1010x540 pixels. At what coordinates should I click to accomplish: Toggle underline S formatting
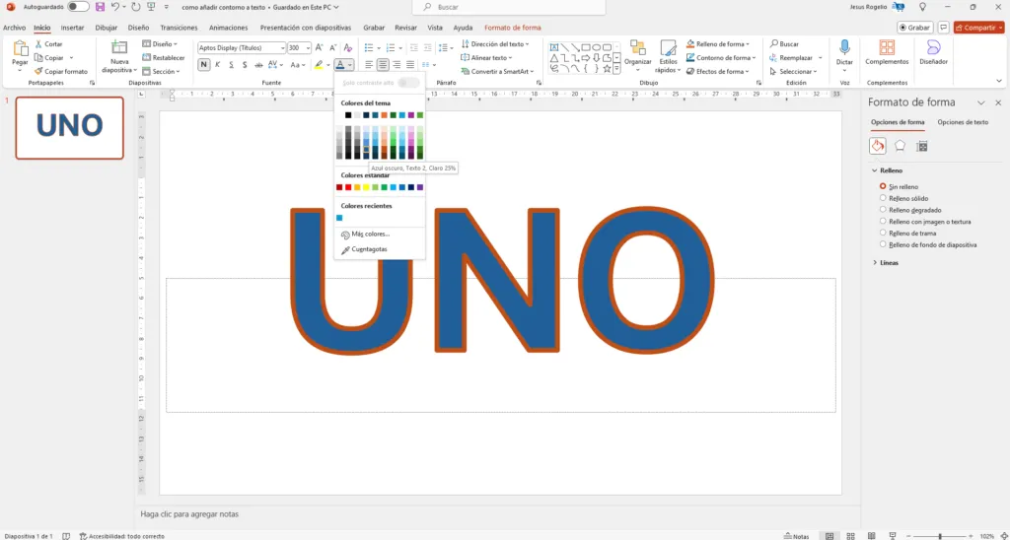click(x=231, y=64)
